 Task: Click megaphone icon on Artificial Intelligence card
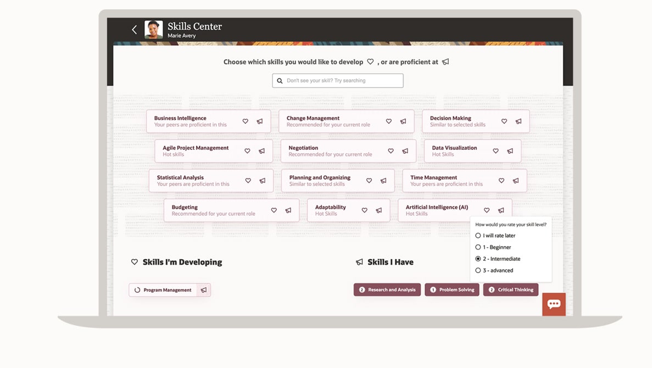(x=501, y=210)
